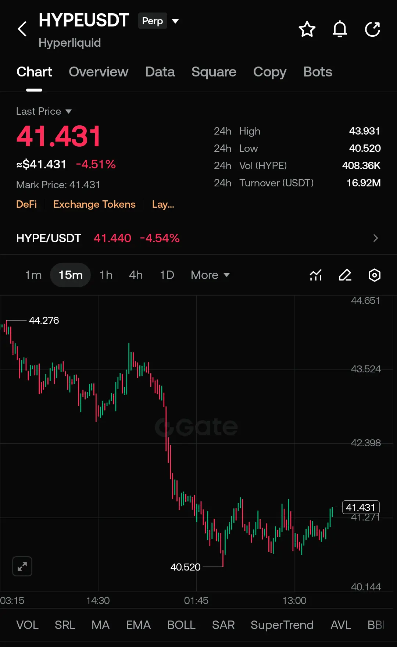Image resolution: width=397 pixels, height=647 pixels.
Task: Tap the Hyperliquid subtitle
Action: (x=70, y=43)
